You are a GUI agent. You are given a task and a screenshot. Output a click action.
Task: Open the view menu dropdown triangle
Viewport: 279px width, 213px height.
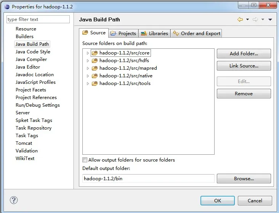click(x=270, y=19)
